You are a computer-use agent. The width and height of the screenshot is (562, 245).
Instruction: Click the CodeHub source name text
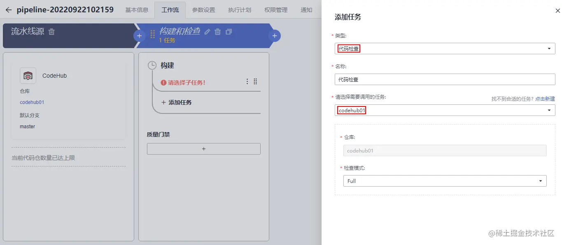coord(54,76)
